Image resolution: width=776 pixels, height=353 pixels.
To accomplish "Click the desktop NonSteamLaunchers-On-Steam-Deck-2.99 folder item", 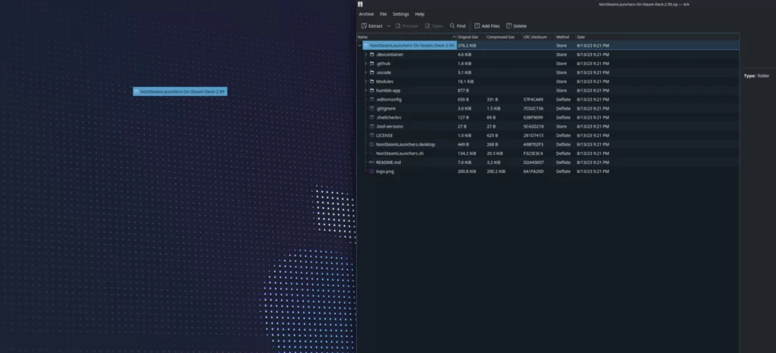I will pyautogui.click(x=180, y=91).
